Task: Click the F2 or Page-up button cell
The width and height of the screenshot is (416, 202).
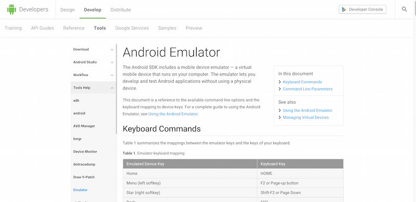Action: point(301,183)
